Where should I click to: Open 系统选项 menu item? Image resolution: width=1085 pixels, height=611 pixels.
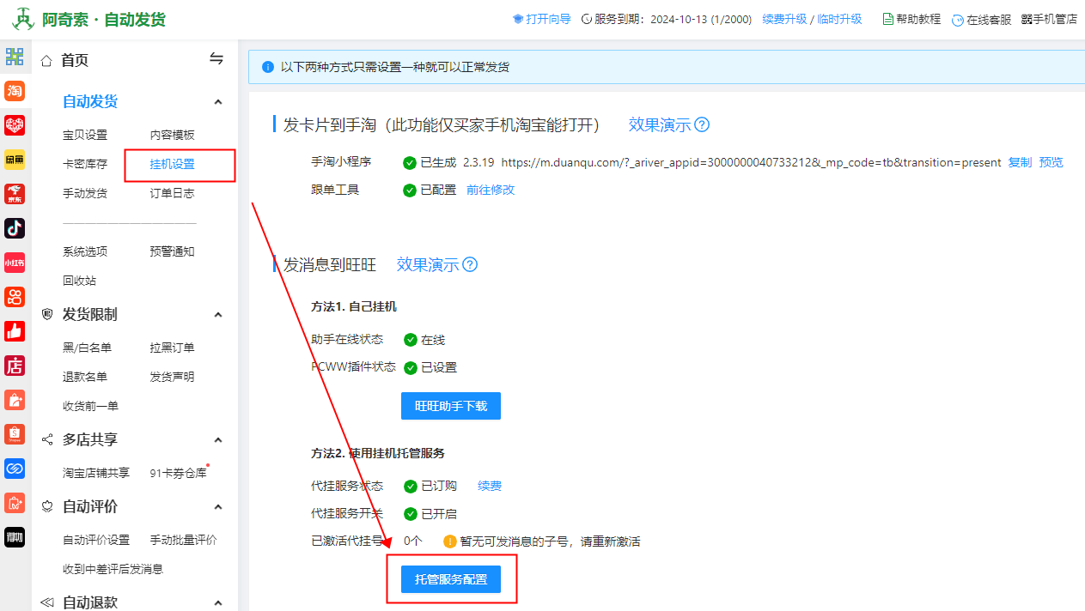85,251
